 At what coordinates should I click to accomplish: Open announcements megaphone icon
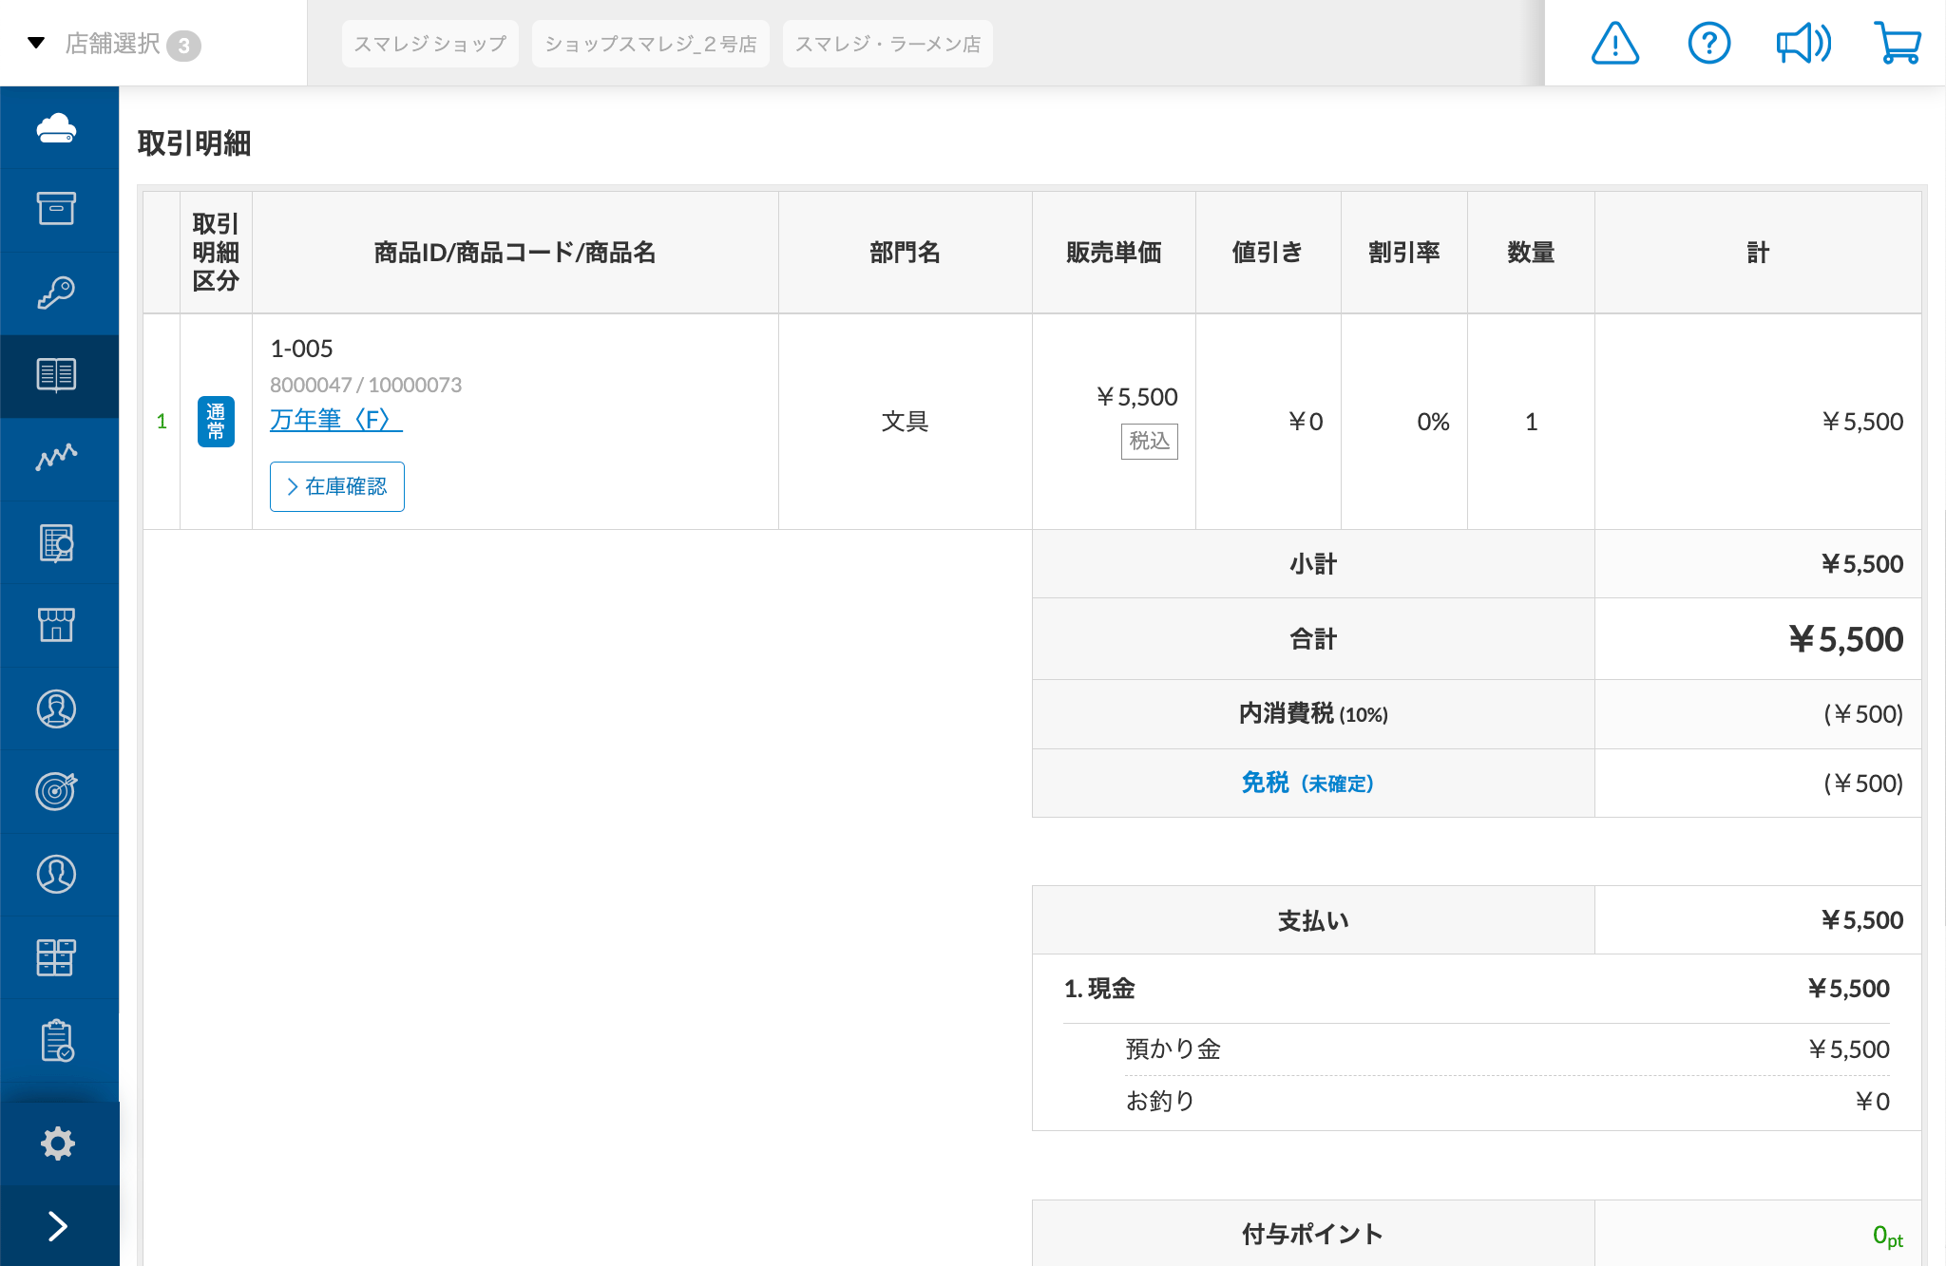click(1803, 44)
